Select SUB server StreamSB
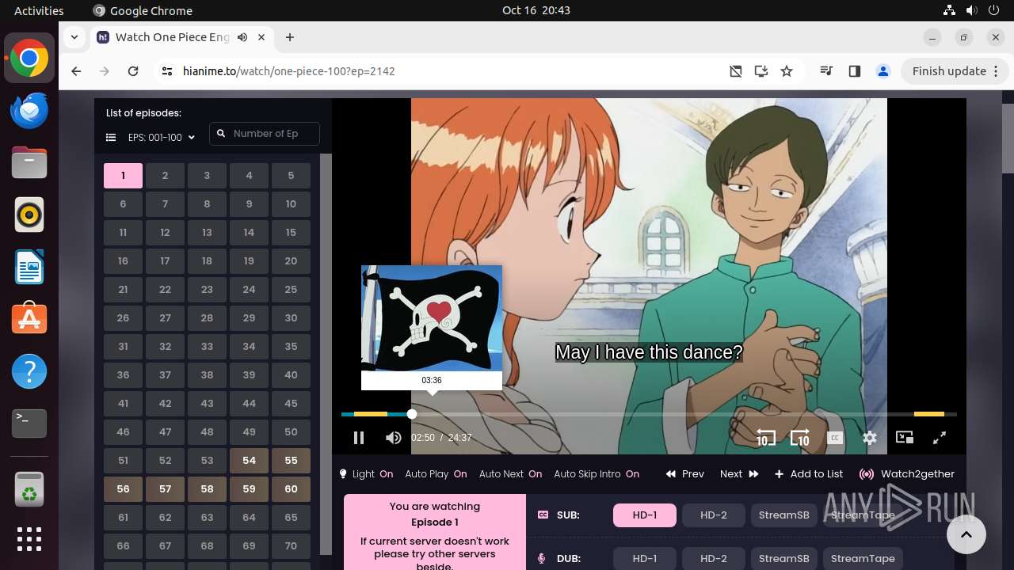This screenshot has width=1014, height=570. click(783, 515)
